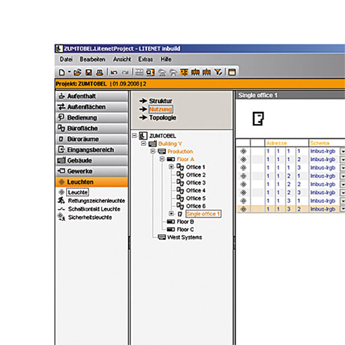Select the Büroräume category
The width and height of the screenshot is (345, 345).
[x=92, y=139]
